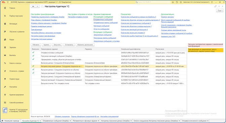The width and height of the screenshot is (226, 123).
Task: Toggle enabled cell for Выгрузка данных (EnterpriseData) row
Action: (x=35, y=63)
